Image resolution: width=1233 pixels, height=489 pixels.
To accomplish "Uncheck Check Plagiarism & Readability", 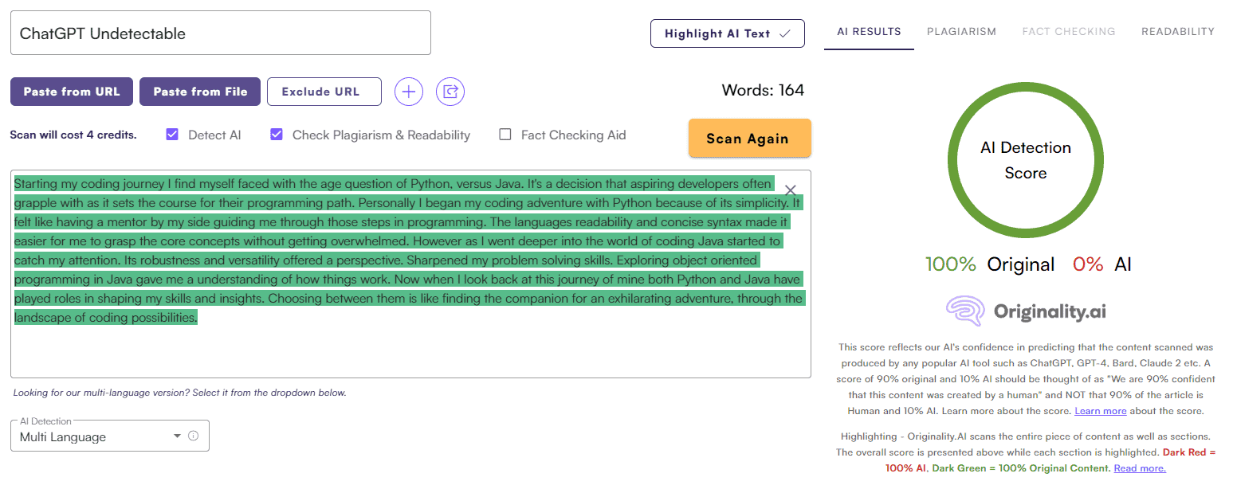I will click(277, 135).
